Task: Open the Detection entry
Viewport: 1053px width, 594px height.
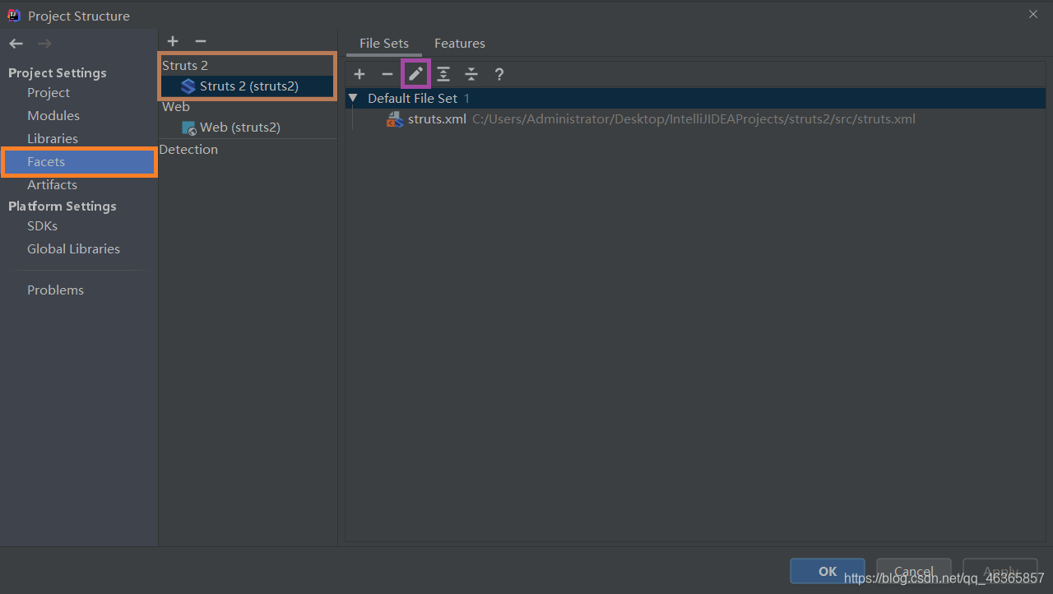Action: [x=188, y=150]
